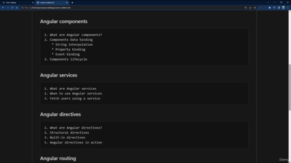Toggle the browser side panel
The image size is (291, 163).
[x=279, y=8]
